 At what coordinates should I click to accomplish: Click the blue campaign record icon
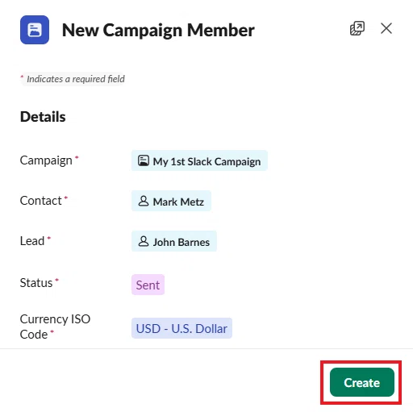click(35, 30)
